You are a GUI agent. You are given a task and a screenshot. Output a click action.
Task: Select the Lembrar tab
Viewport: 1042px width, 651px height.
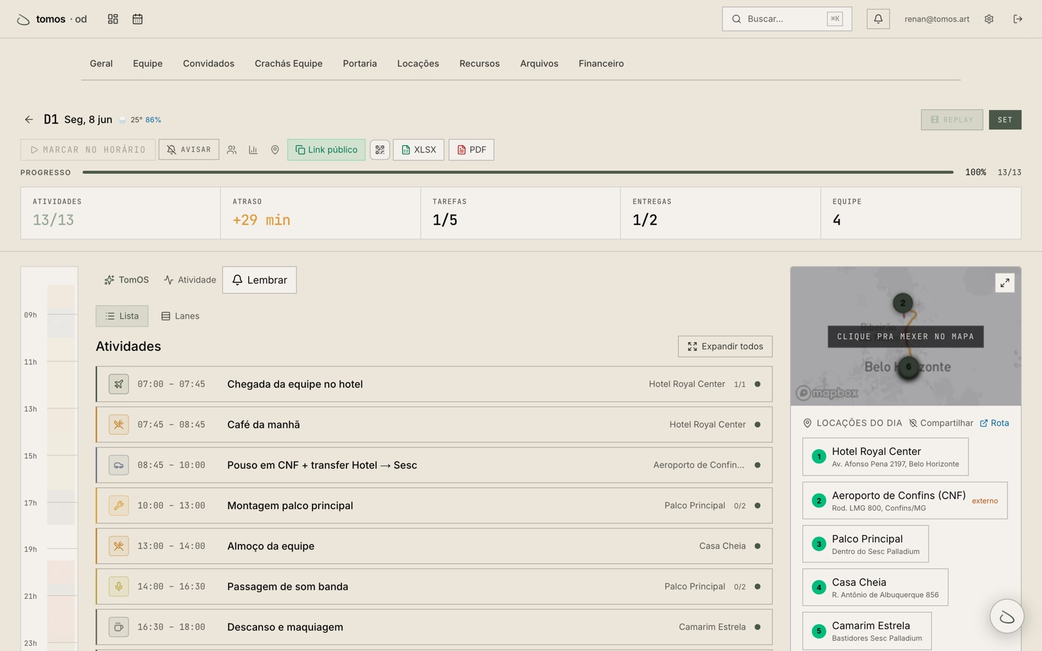coord(259,280)
